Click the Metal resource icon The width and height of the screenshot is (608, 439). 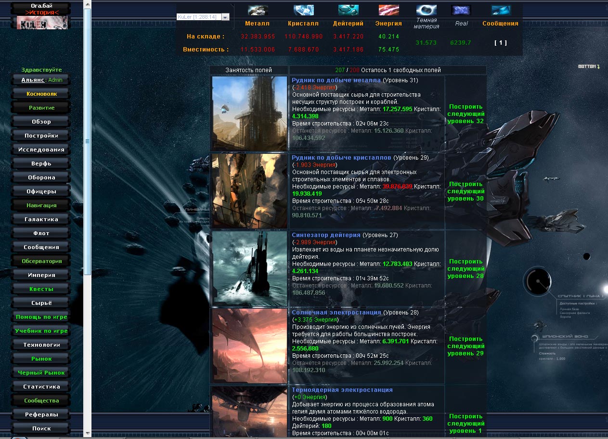[258, 10]
